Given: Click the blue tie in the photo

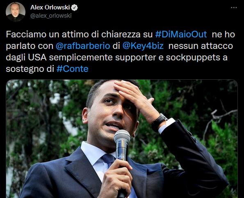Looking at the screenshot, I should coord(109,160).
